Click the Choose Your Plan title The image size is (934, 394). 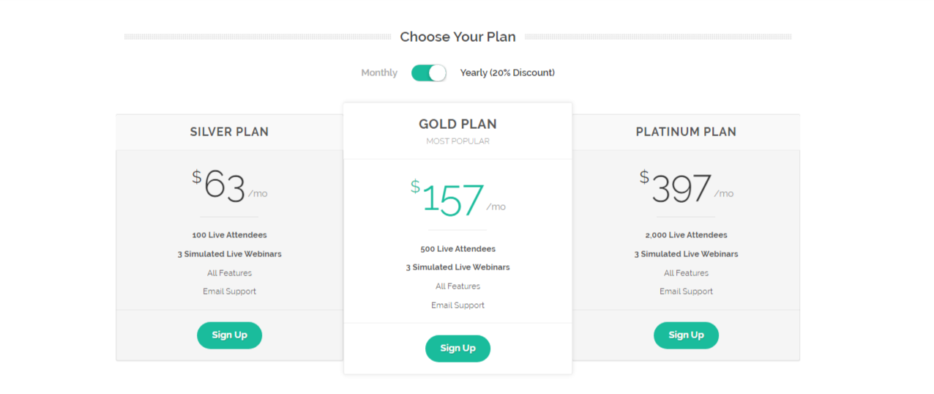pos(457,37)
